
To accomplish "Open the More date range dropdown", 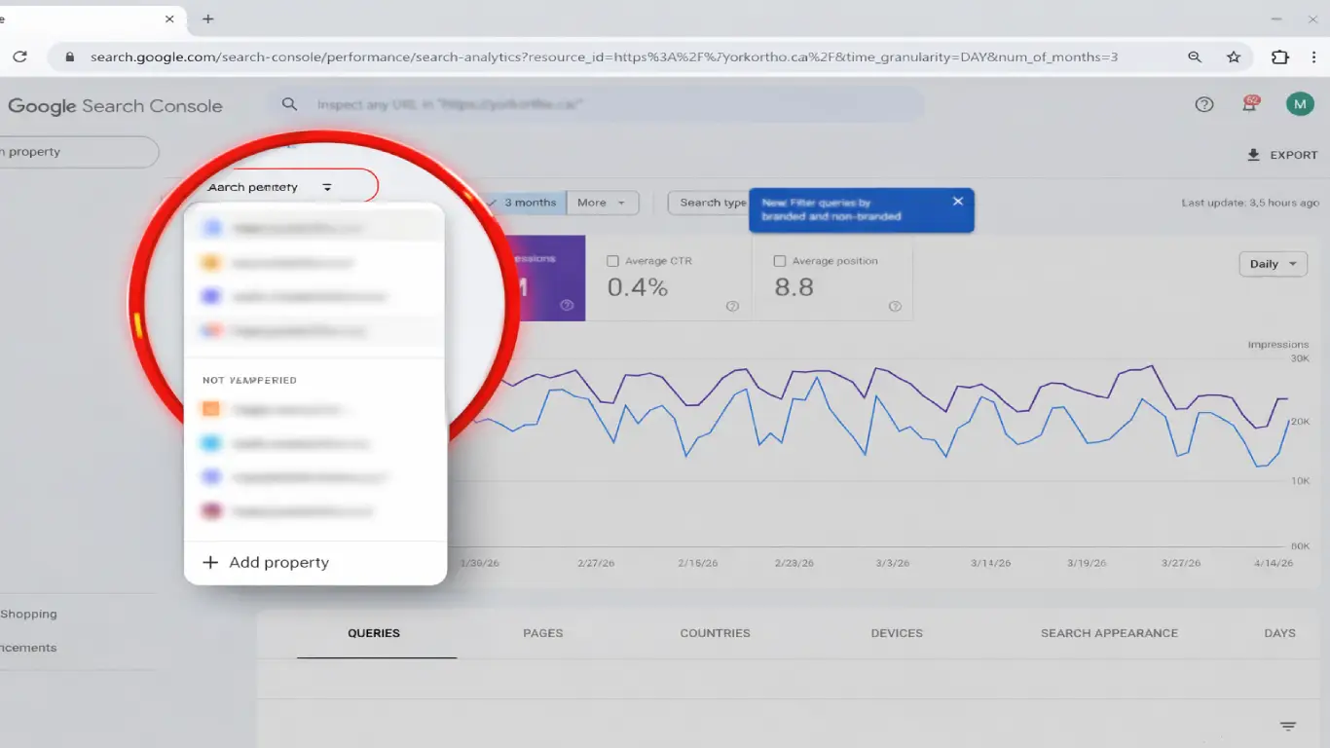I will click(603, 203).
